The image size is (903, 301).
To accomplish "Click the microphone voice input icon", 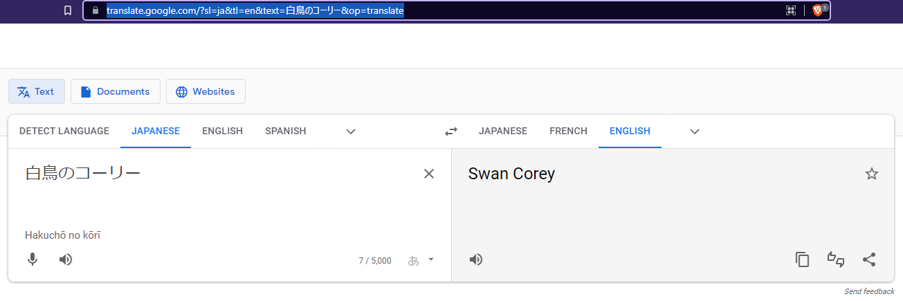I will click(33, 259).
